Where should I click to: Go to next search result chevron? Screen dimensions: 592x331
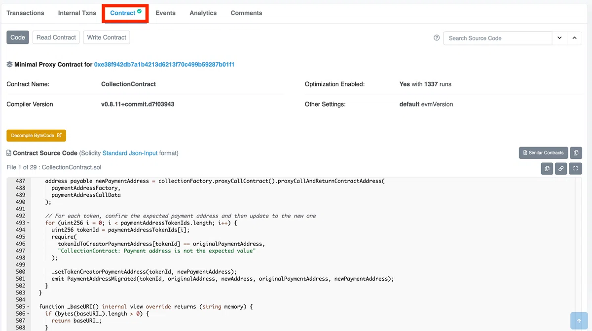[x=559, y=38]
